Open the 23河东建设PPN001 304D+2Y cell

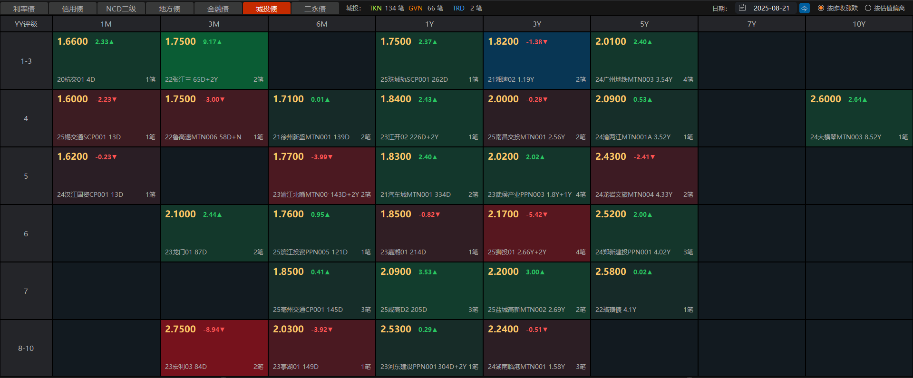pos(429,348)
